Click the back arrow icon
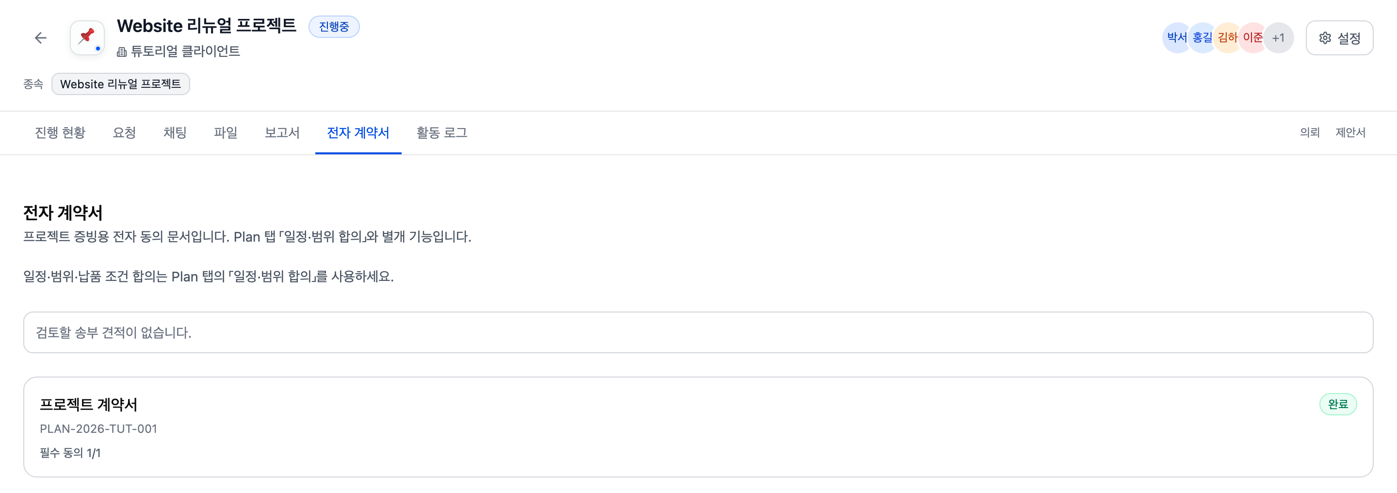This screenshot has width=1397, height=493. [41, 38]
